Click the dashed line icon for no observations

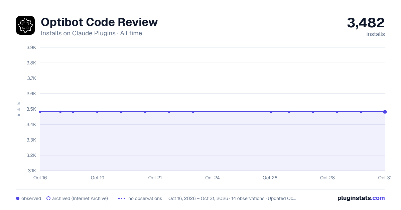tap(122, 198)
